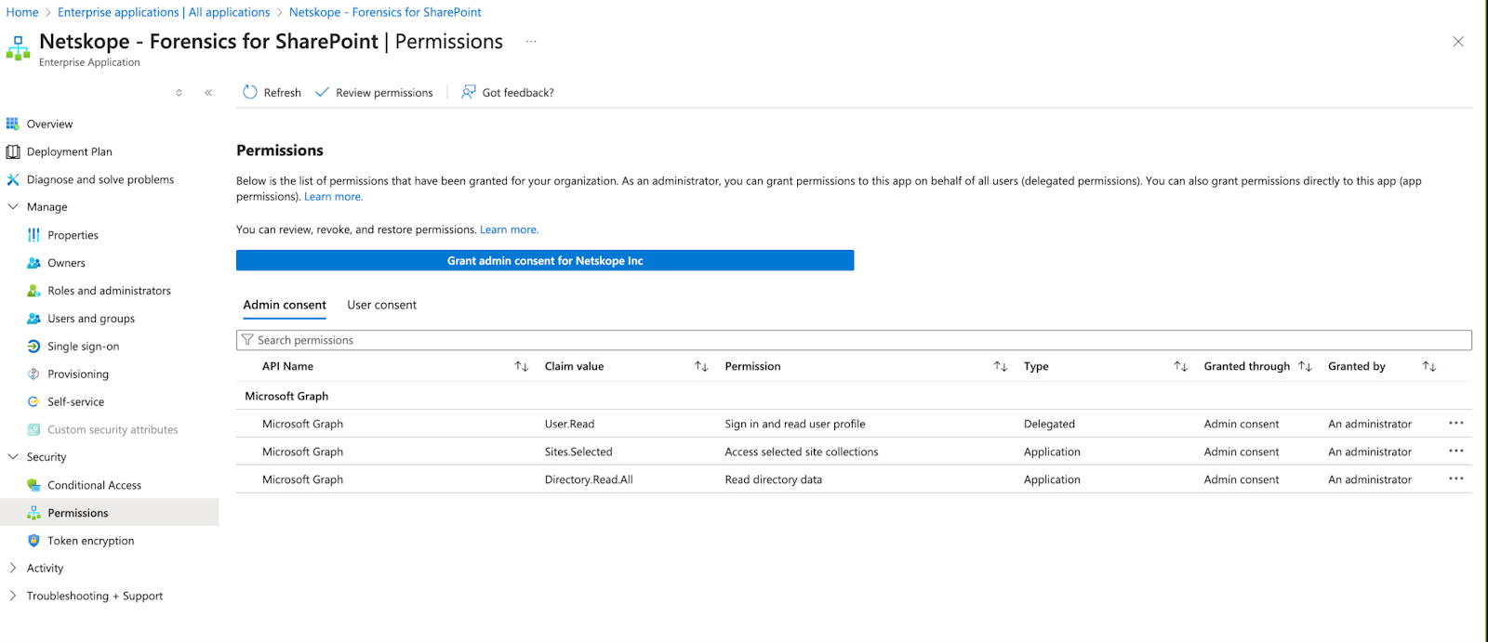
Task: Sort by Claim value column arrows
Action: (x=701, y=366)
